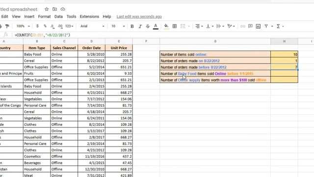Select column D header
Viewport: 314px width, 177px height.
pos(92,41)
